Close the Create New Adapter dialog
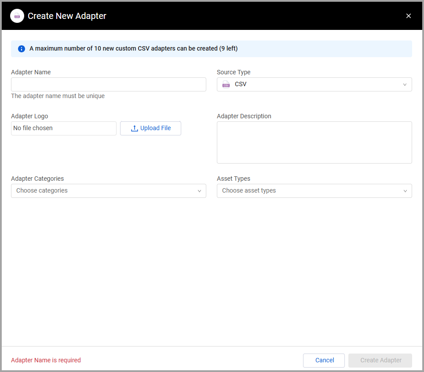The width and height of the screenshot is (424, 372). [x=408, y=16]
